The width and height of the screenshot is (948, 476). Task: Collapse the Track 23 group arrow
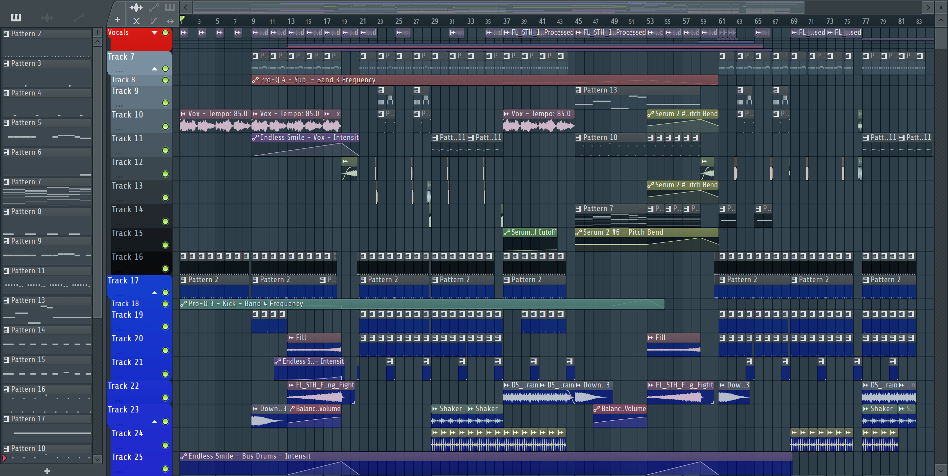pyautogui.click(x=155, y=421)
